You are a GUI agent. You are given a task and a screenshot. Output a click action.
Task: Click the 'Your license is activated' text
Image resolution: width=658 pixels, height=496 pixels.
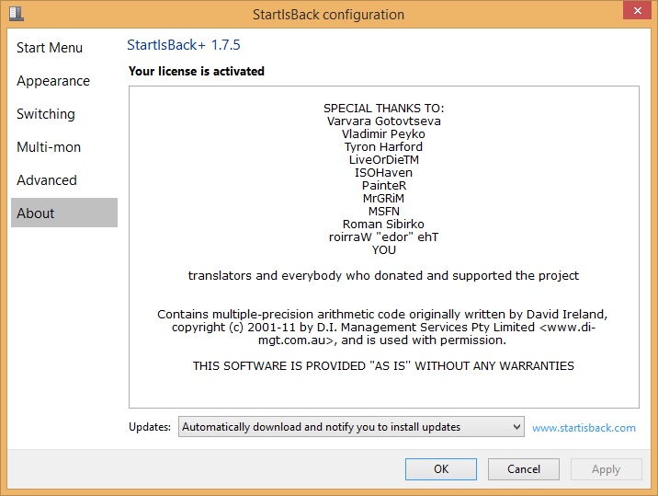click(x=197, y=71)
